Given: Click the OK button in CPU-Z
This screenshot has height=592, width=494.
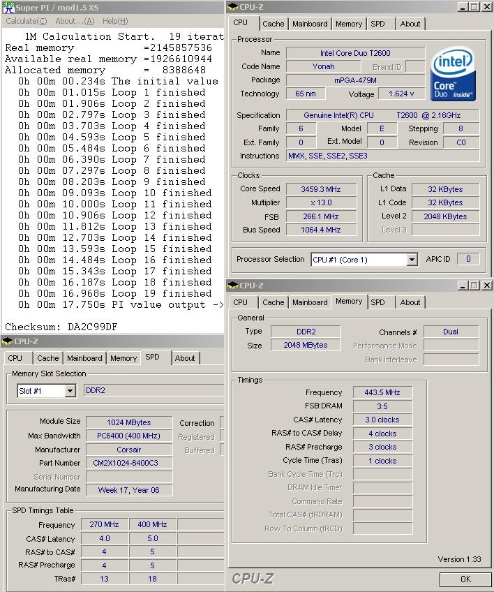Looking at the screenshot, I should [465, 579].
